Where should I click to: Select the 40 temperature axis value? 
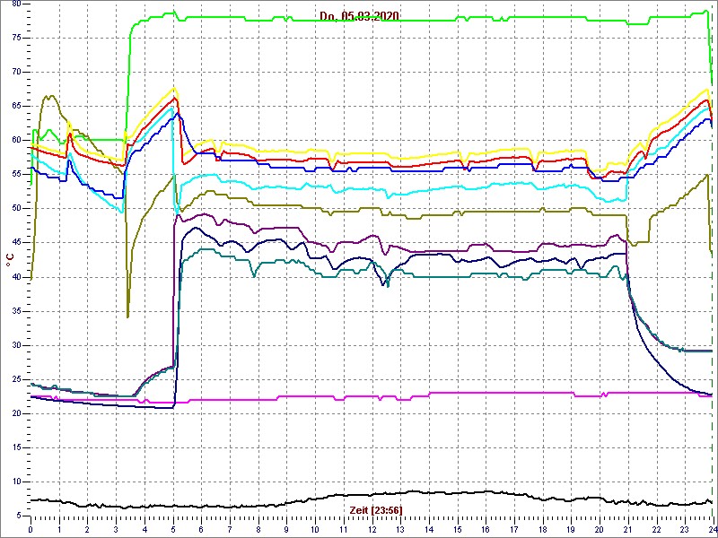(16, 277)
